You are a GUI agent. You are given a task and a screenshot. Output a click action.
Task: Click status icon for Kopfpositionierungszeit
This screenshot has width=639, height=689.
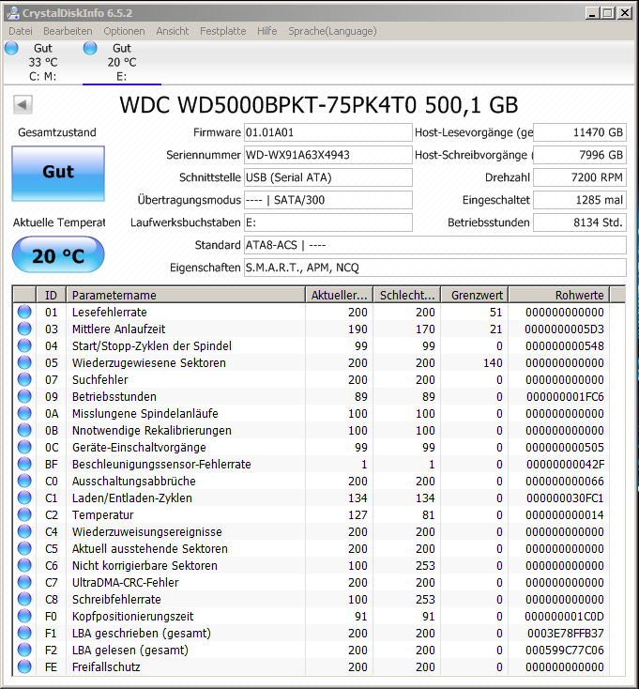[24, 616]
